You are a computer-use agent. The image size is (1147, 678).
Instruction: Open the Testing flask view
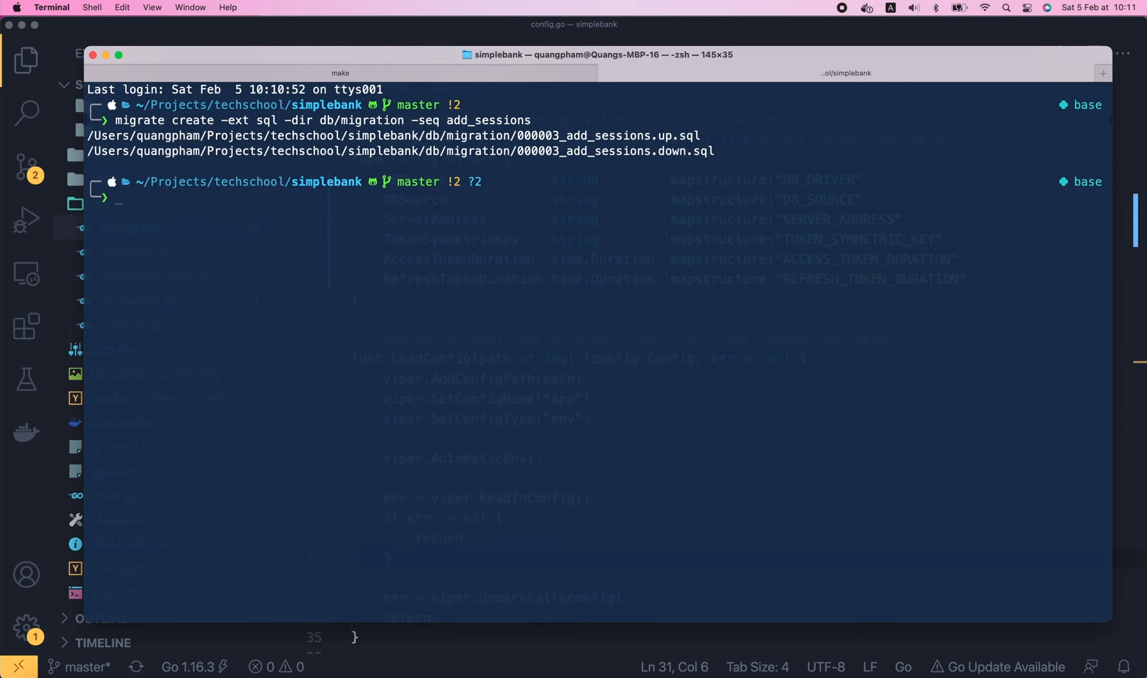[26, 379]
